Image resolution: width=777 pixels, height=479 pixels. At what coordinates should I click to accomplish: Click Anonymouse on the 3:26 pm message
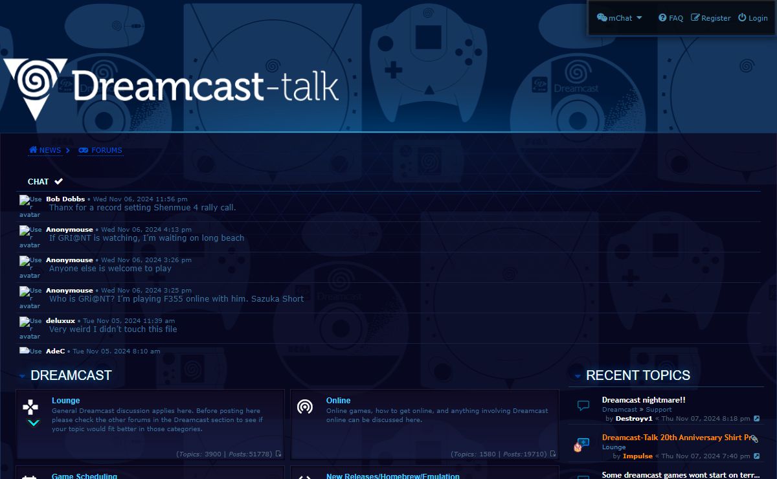69,260
